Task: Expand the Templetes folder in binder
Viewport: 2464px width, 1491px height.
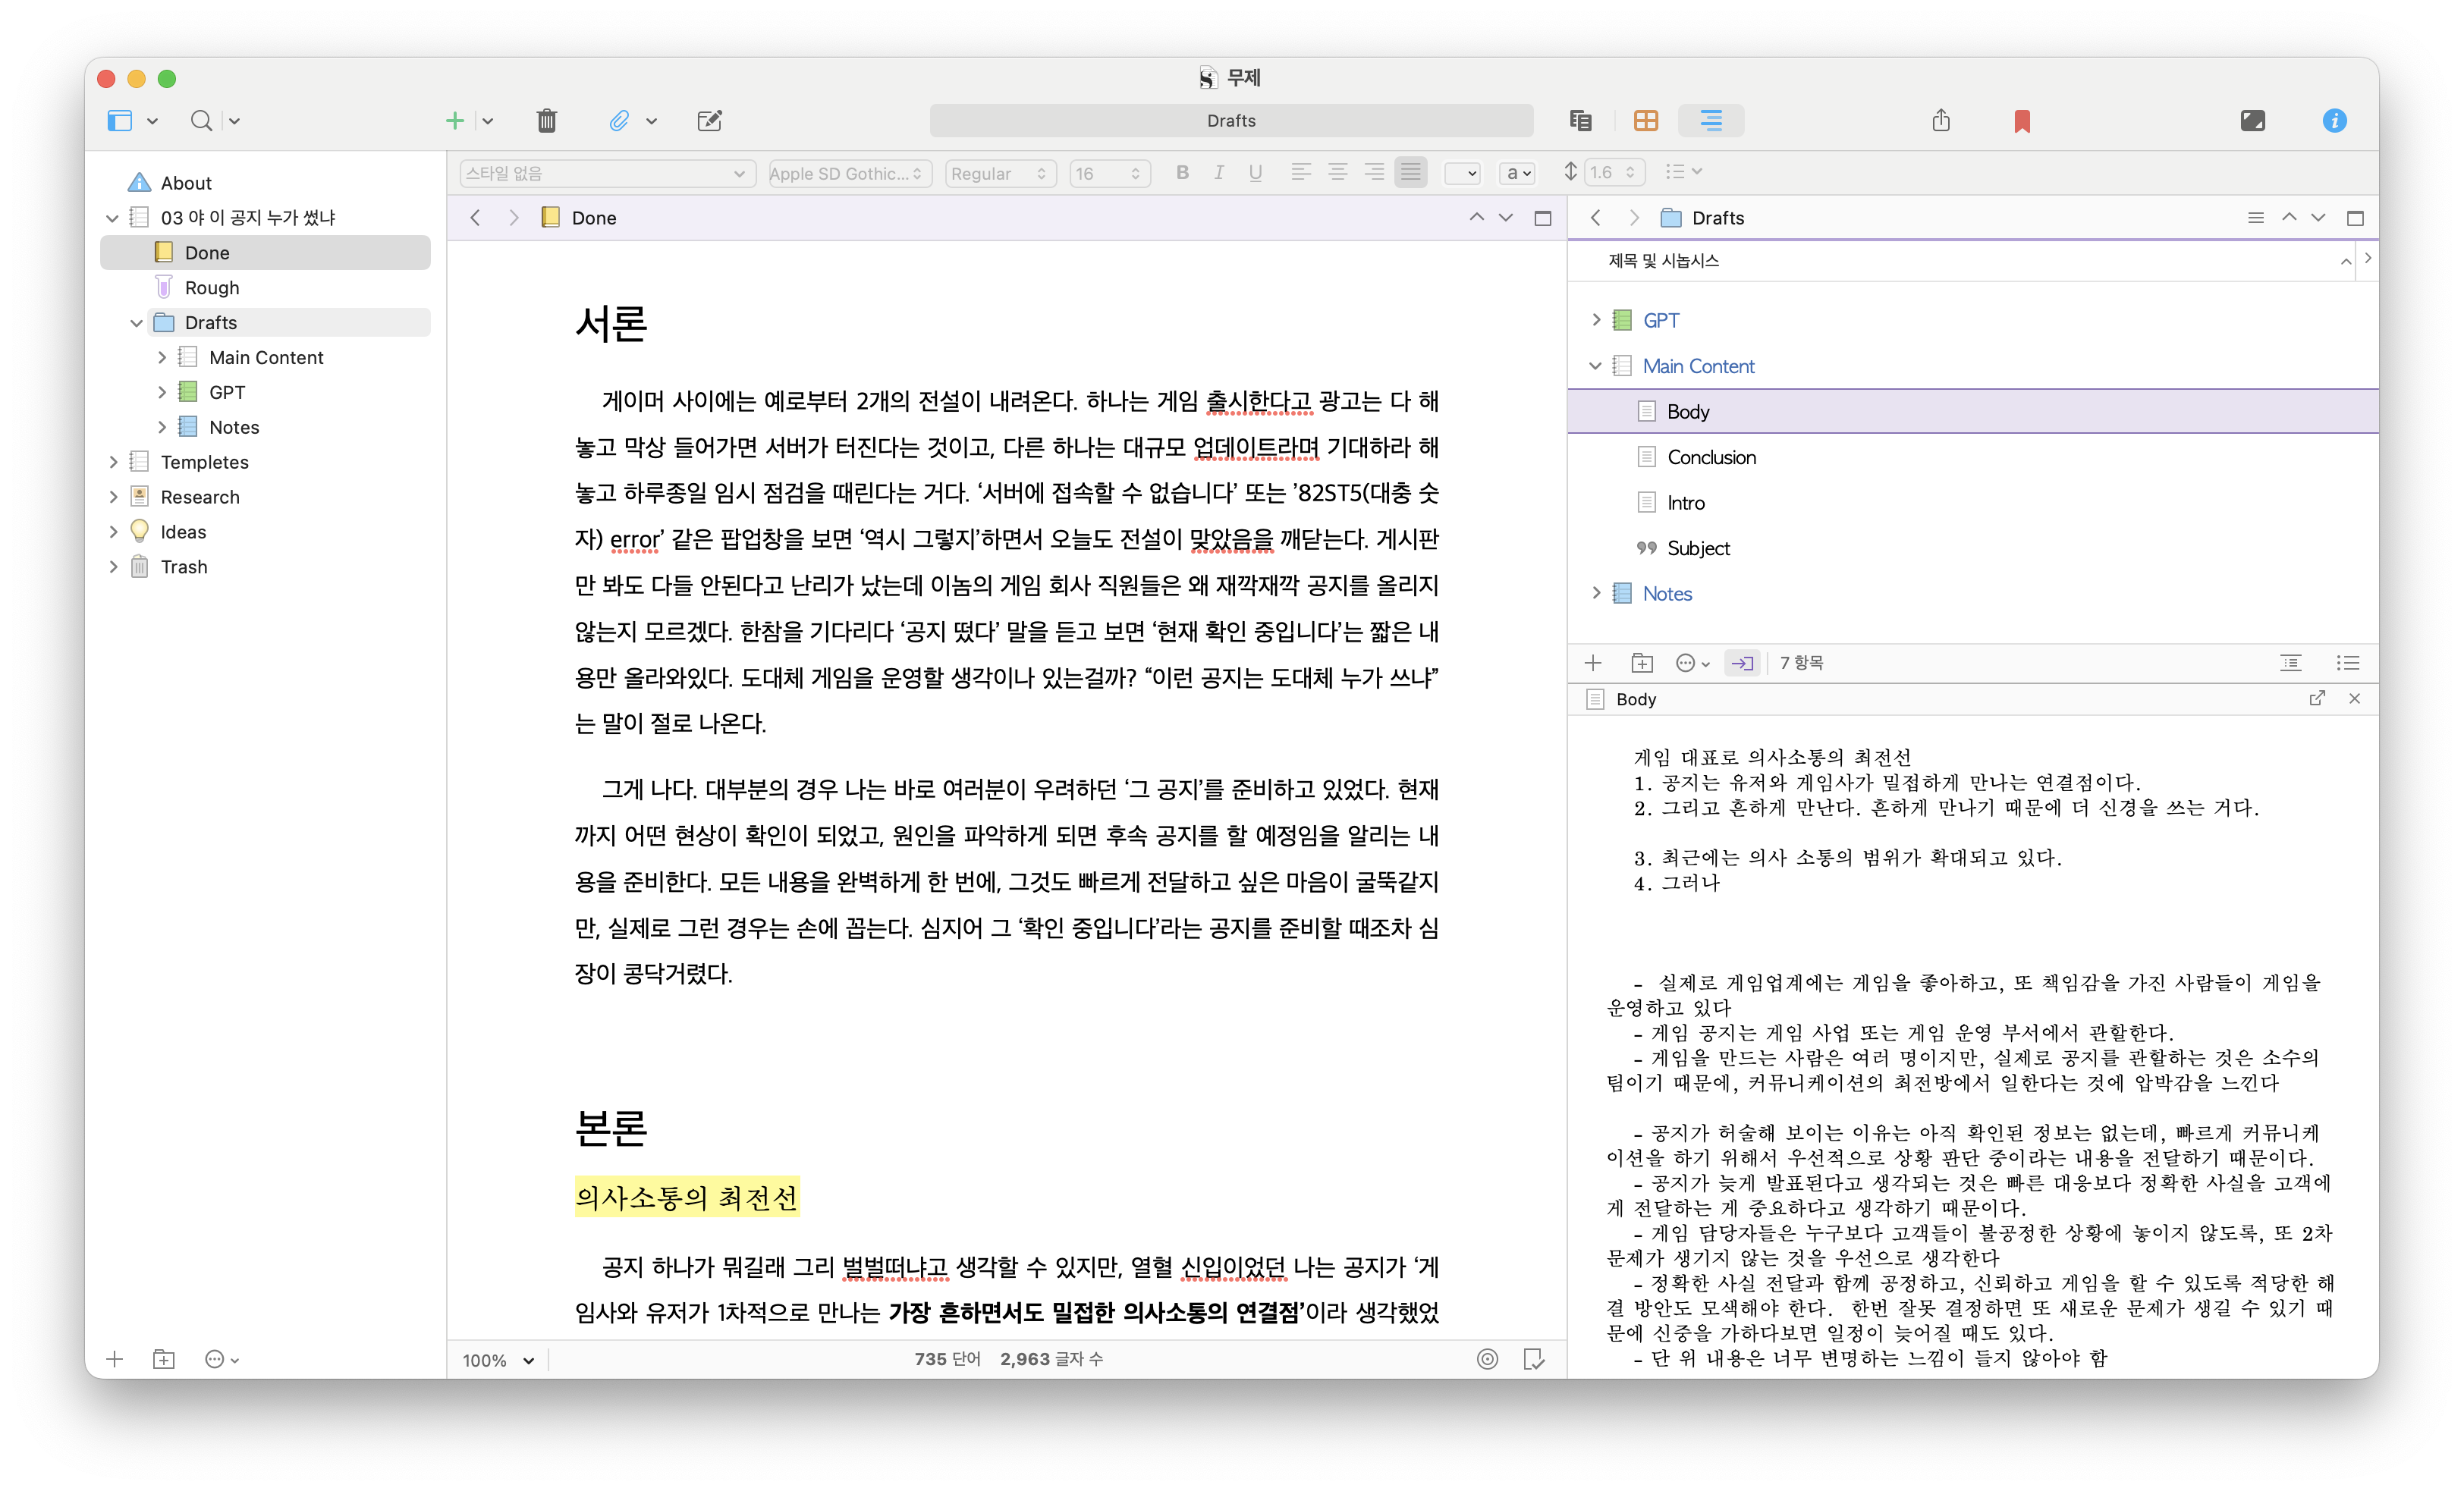Action: 113,462
